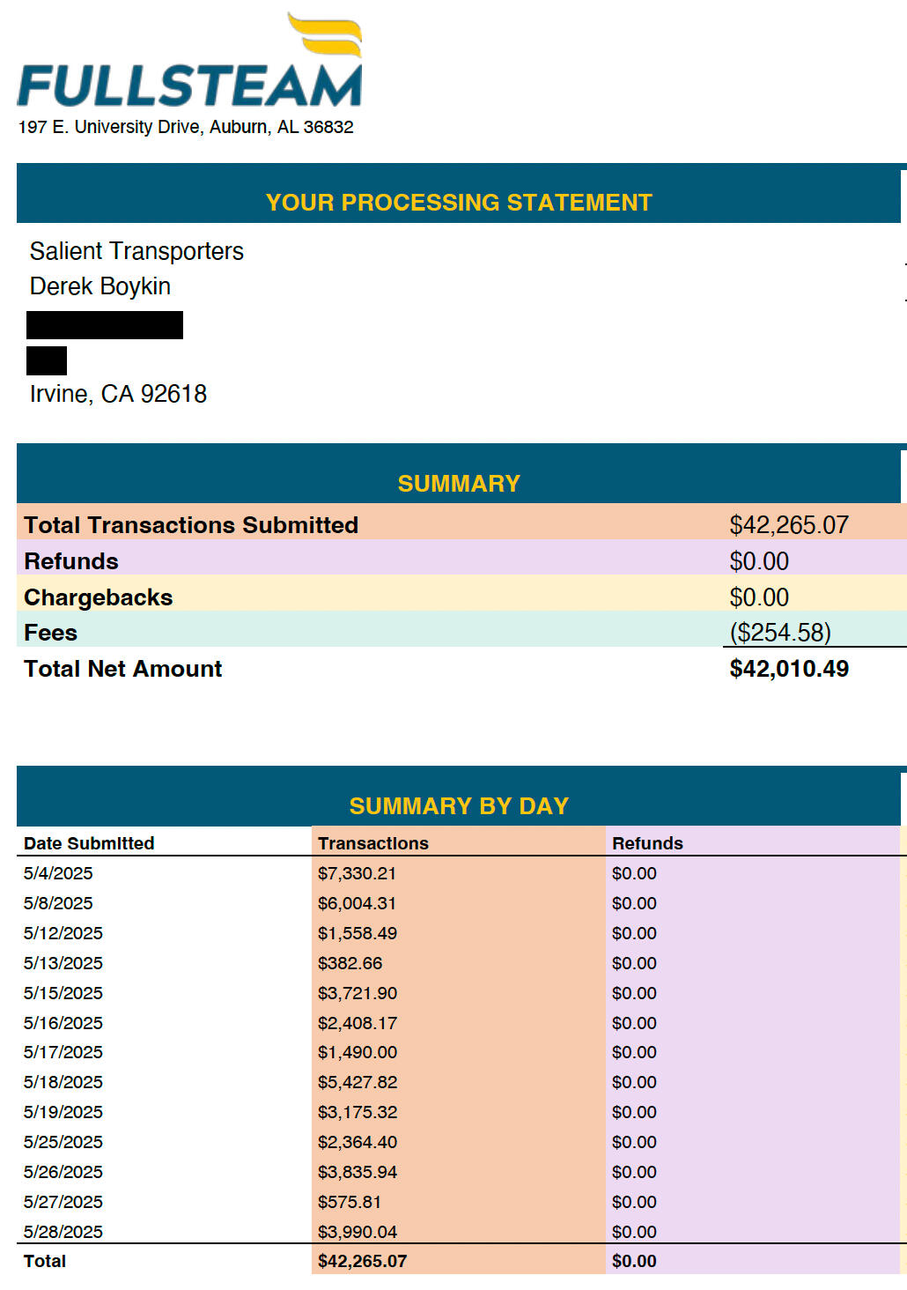907x1290 pixels.
Task: Select the Chargebacks label in the summary
Action: (x=99, y=597)
